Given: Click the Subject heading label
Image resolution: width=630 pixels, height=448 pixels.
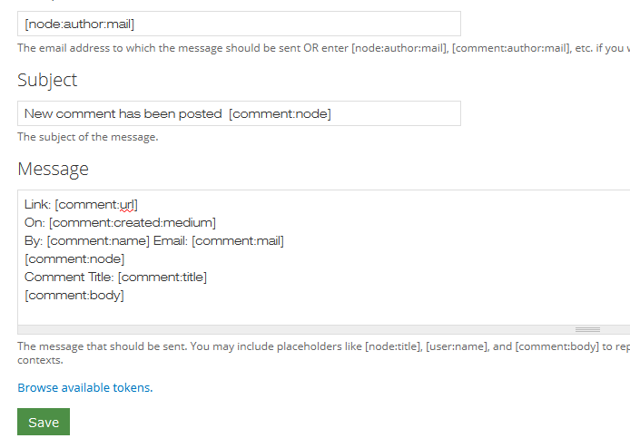Looking at the screenshot, I should [x=47, y=81].
